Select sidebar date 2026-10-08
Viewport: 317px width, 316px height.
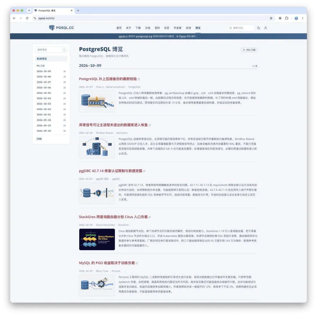coord(51,77)
